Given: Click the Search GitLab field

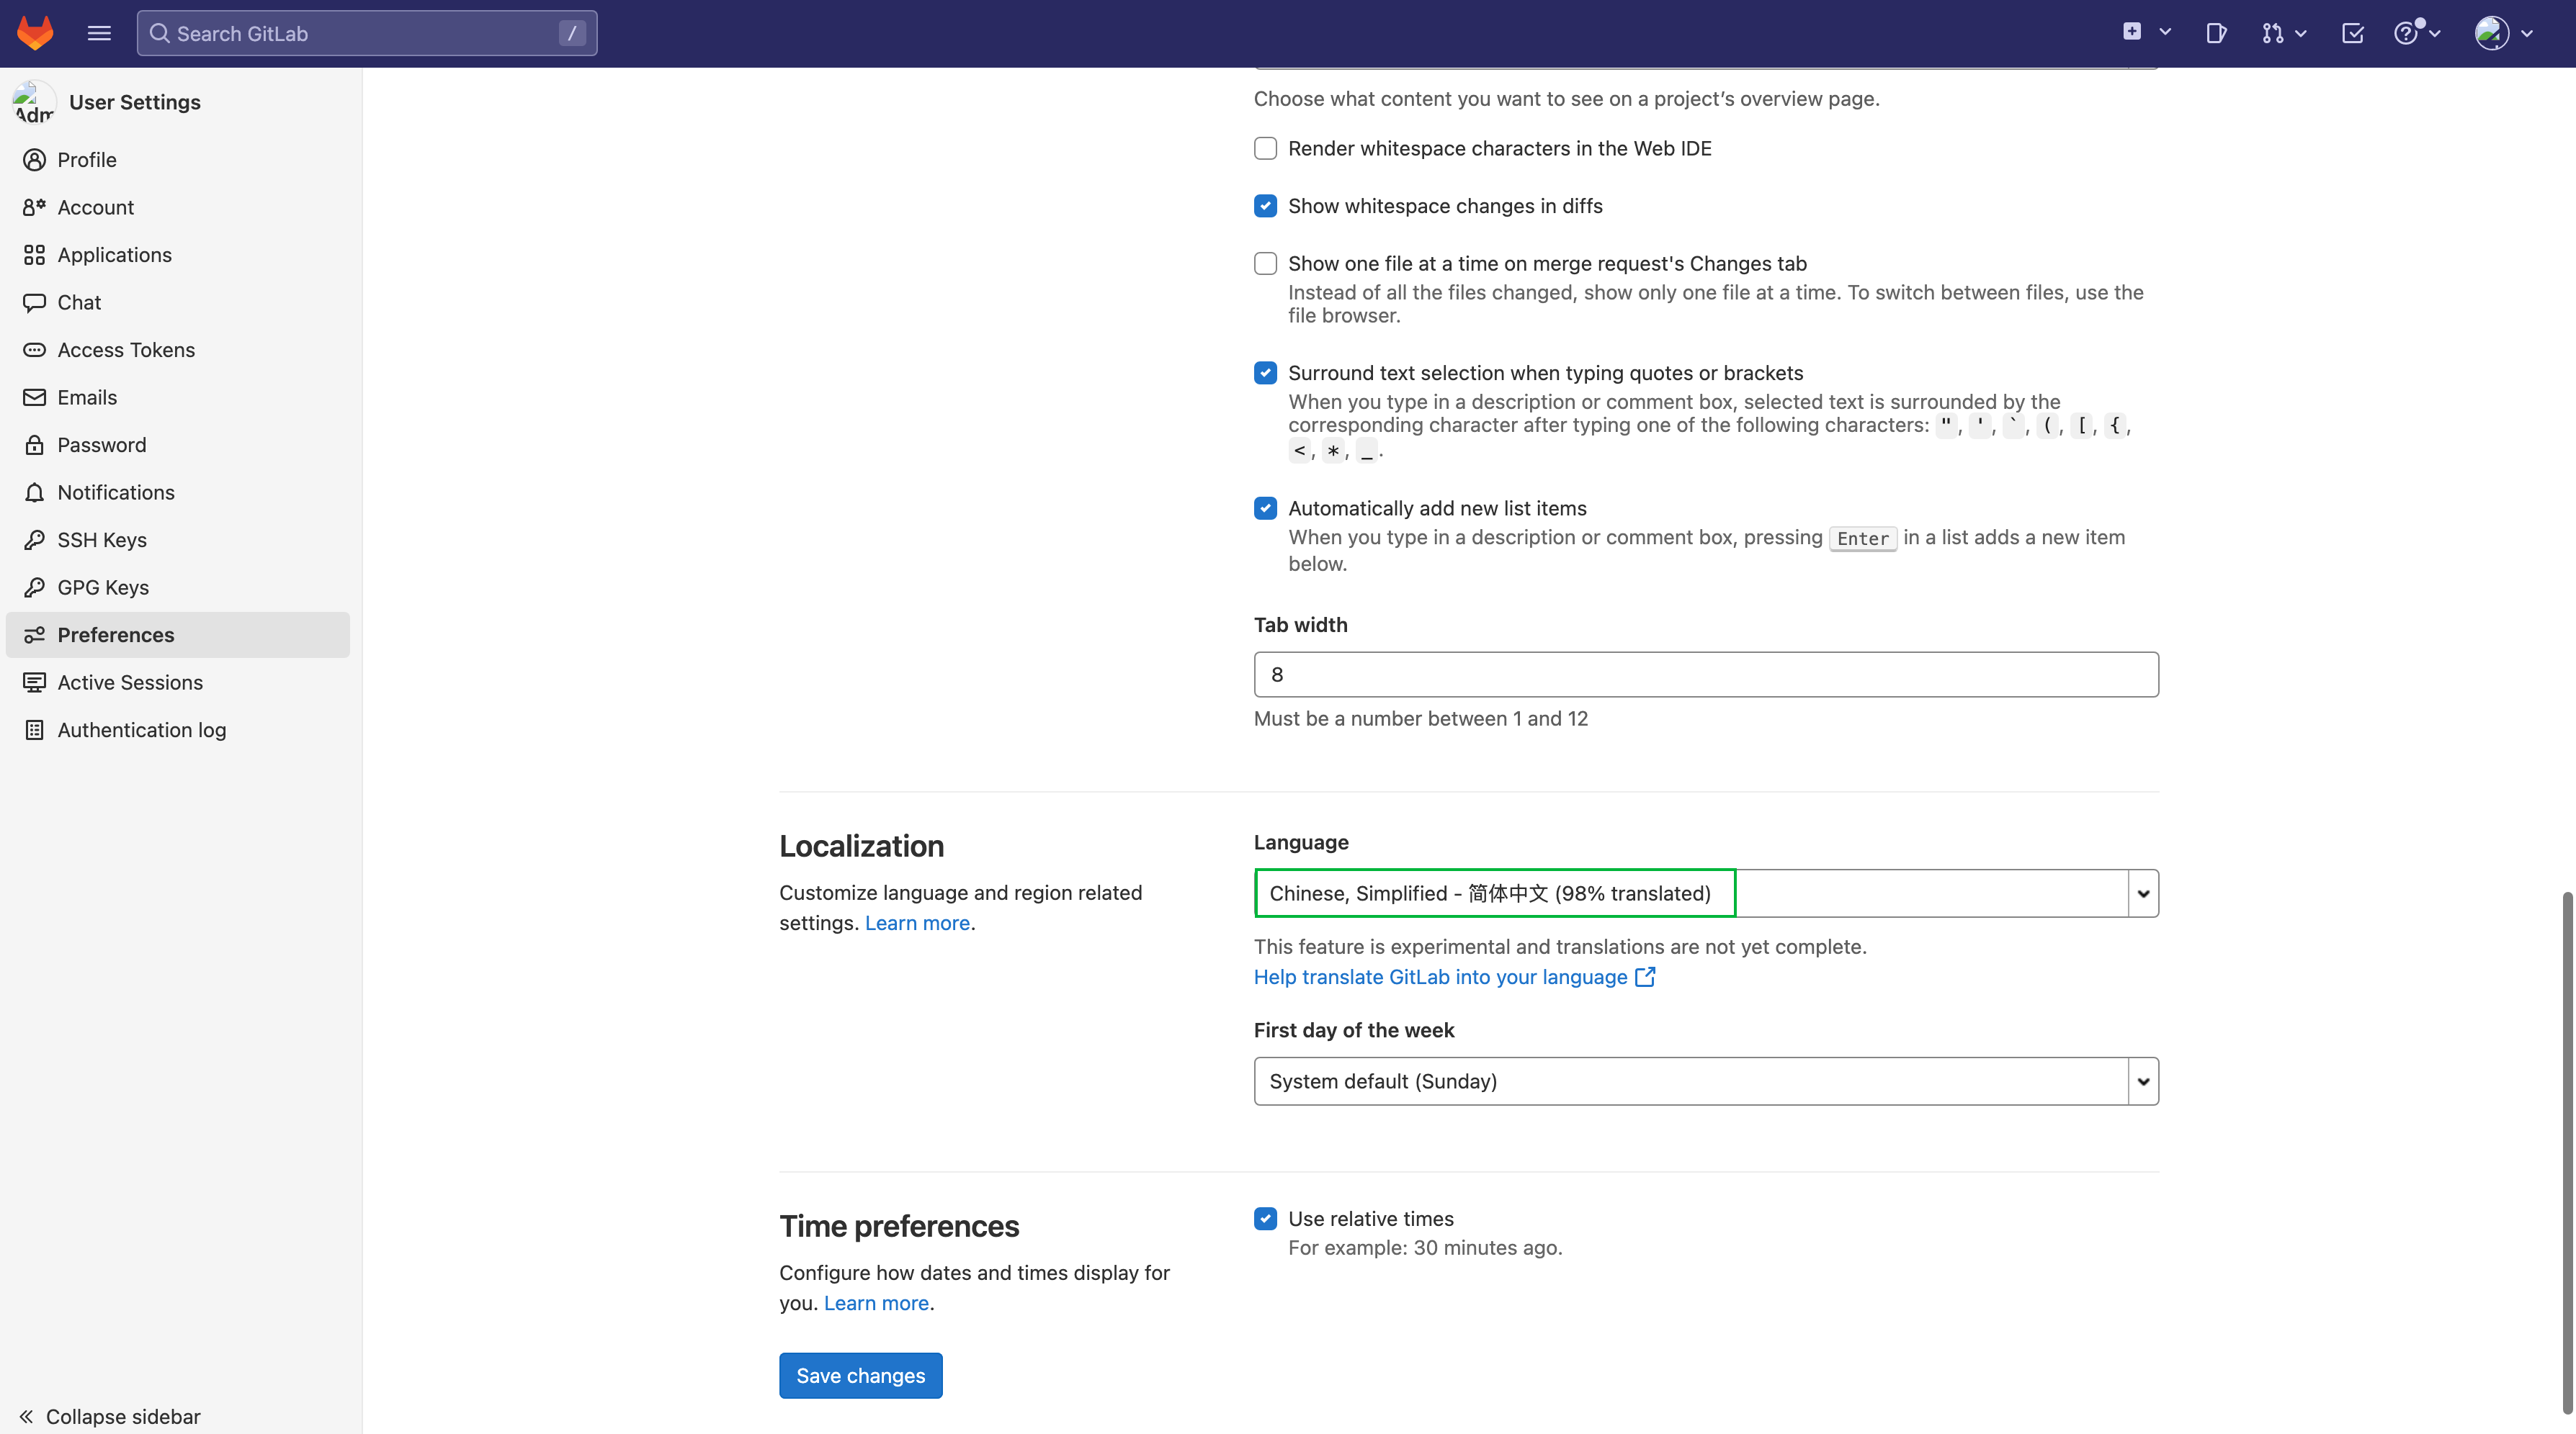Looking at the screenshot, I should coord(367,33).
